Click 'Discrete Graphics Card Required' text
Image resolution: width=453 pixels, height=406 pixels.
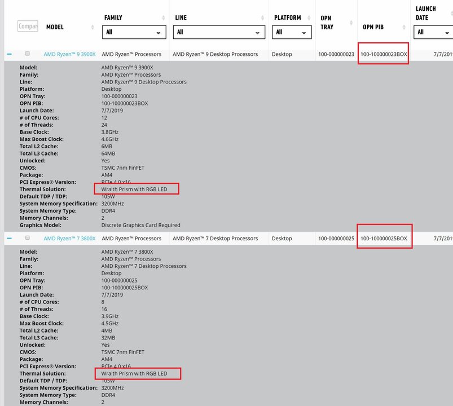coord(140,225)
